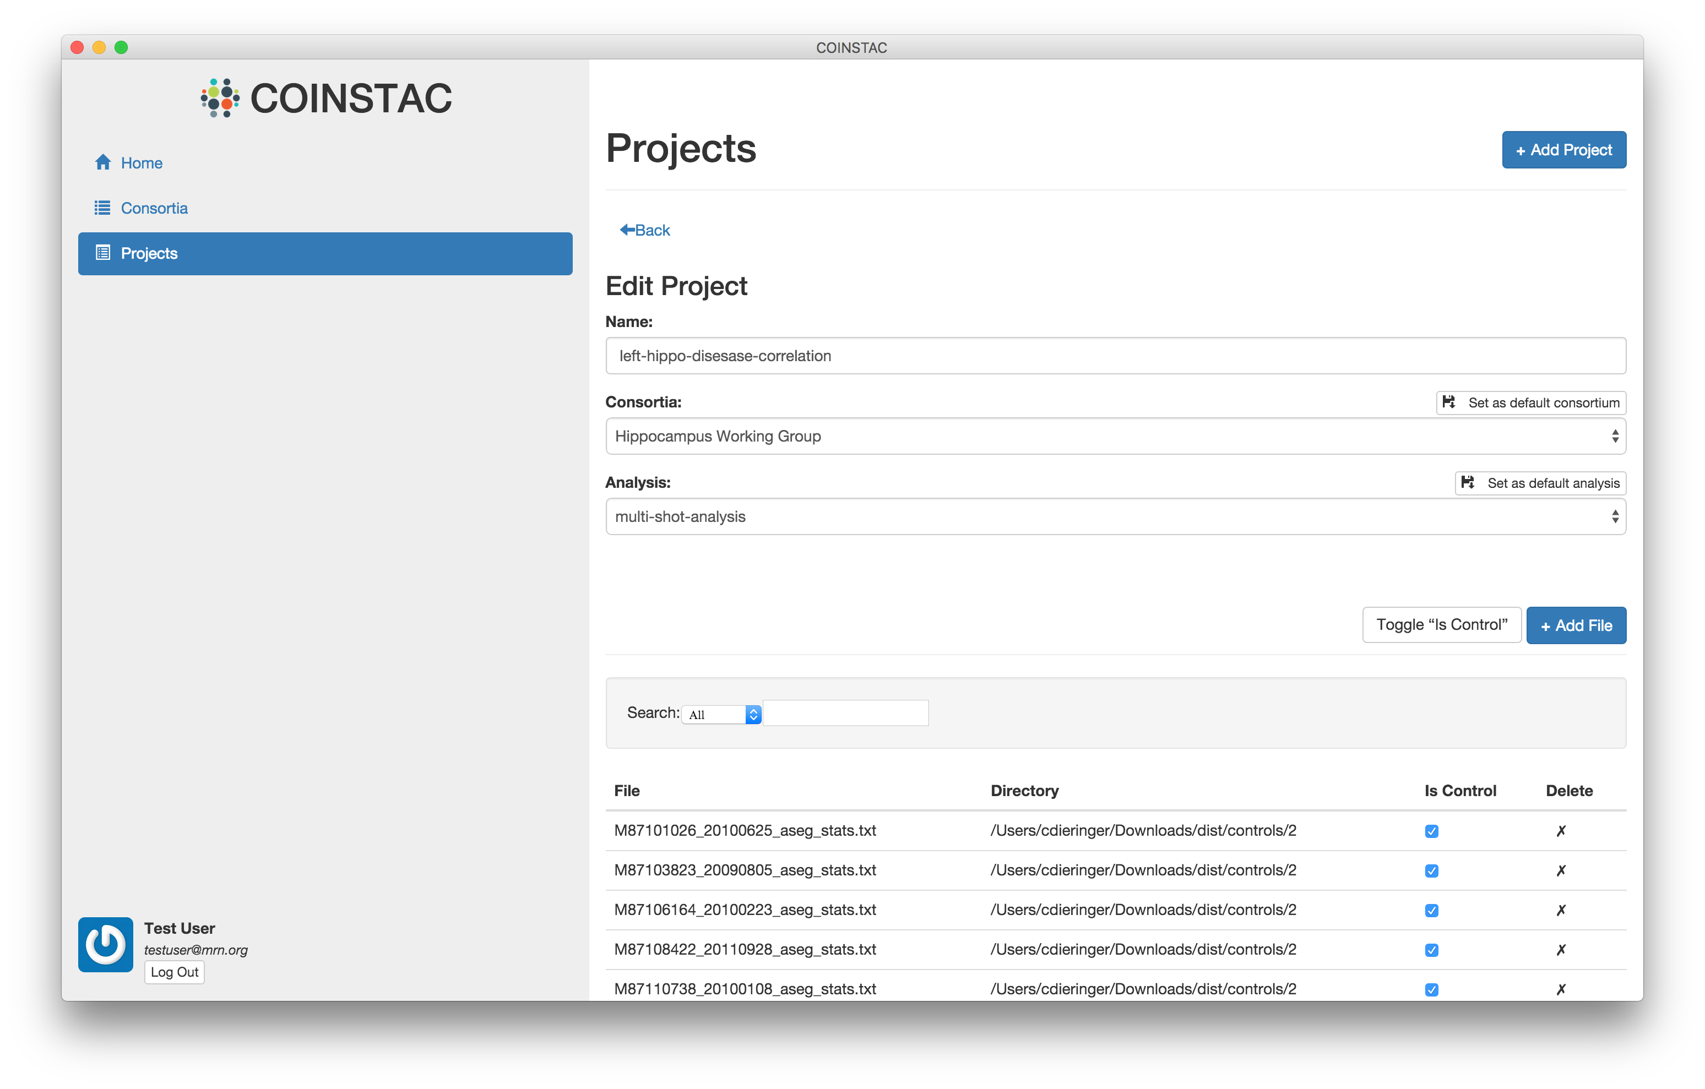1705x1089 pixels.
Task: Click the COINSTAC logo icon
Action: 220,97
